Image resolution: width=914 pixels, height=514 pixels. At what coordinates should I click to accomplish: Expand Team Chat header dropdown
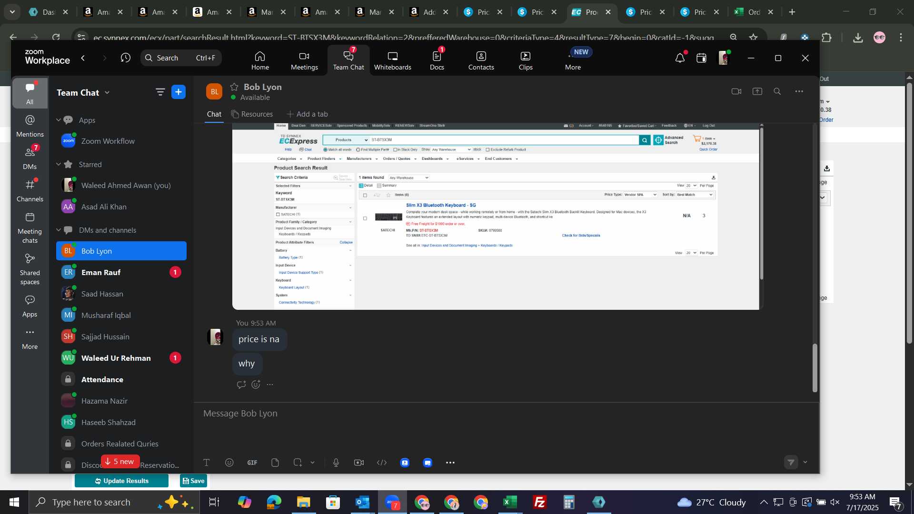click(107, 93)
